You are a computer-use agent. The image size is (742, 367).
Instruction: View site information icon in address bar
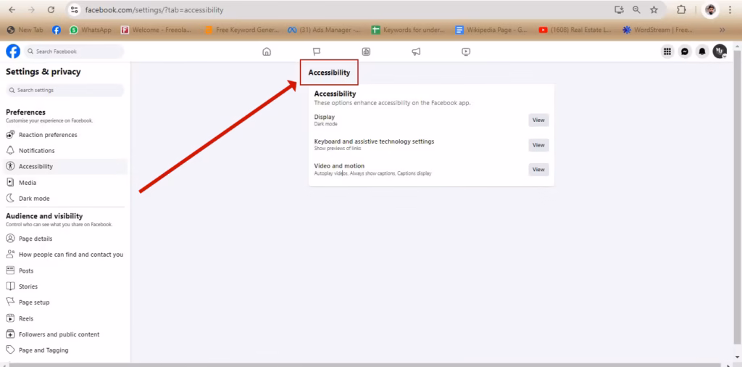tap(74, 10)
